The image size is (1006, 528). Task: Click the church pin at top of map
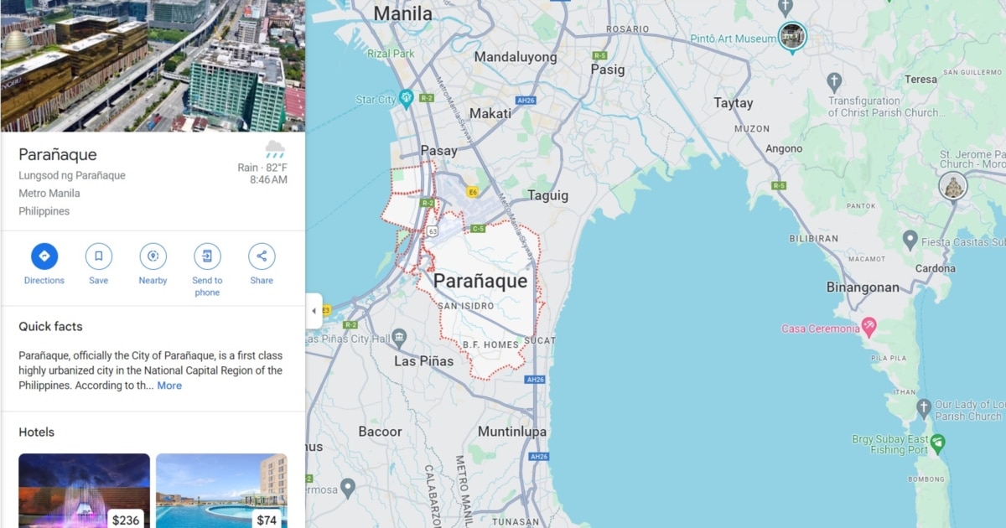(786, 8)
